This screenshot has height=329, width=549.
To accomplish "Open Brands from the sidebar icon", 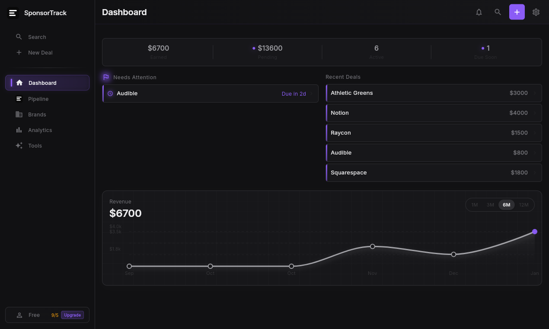I will click(19, 114).
